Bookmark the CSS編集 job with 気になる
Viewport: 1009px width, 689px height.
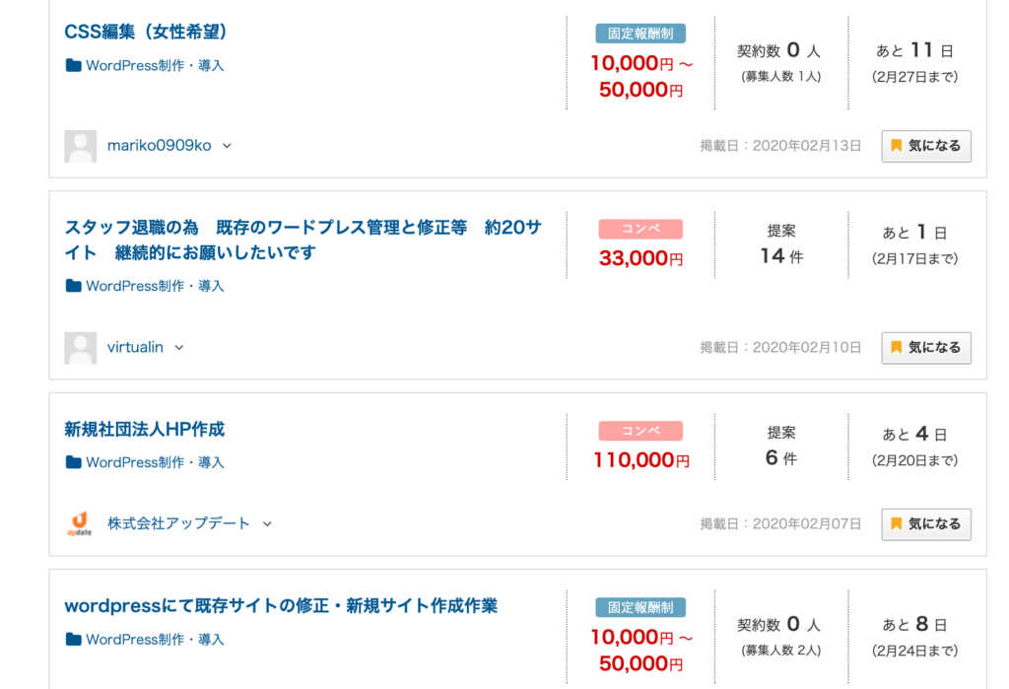(x=925, y=146)
